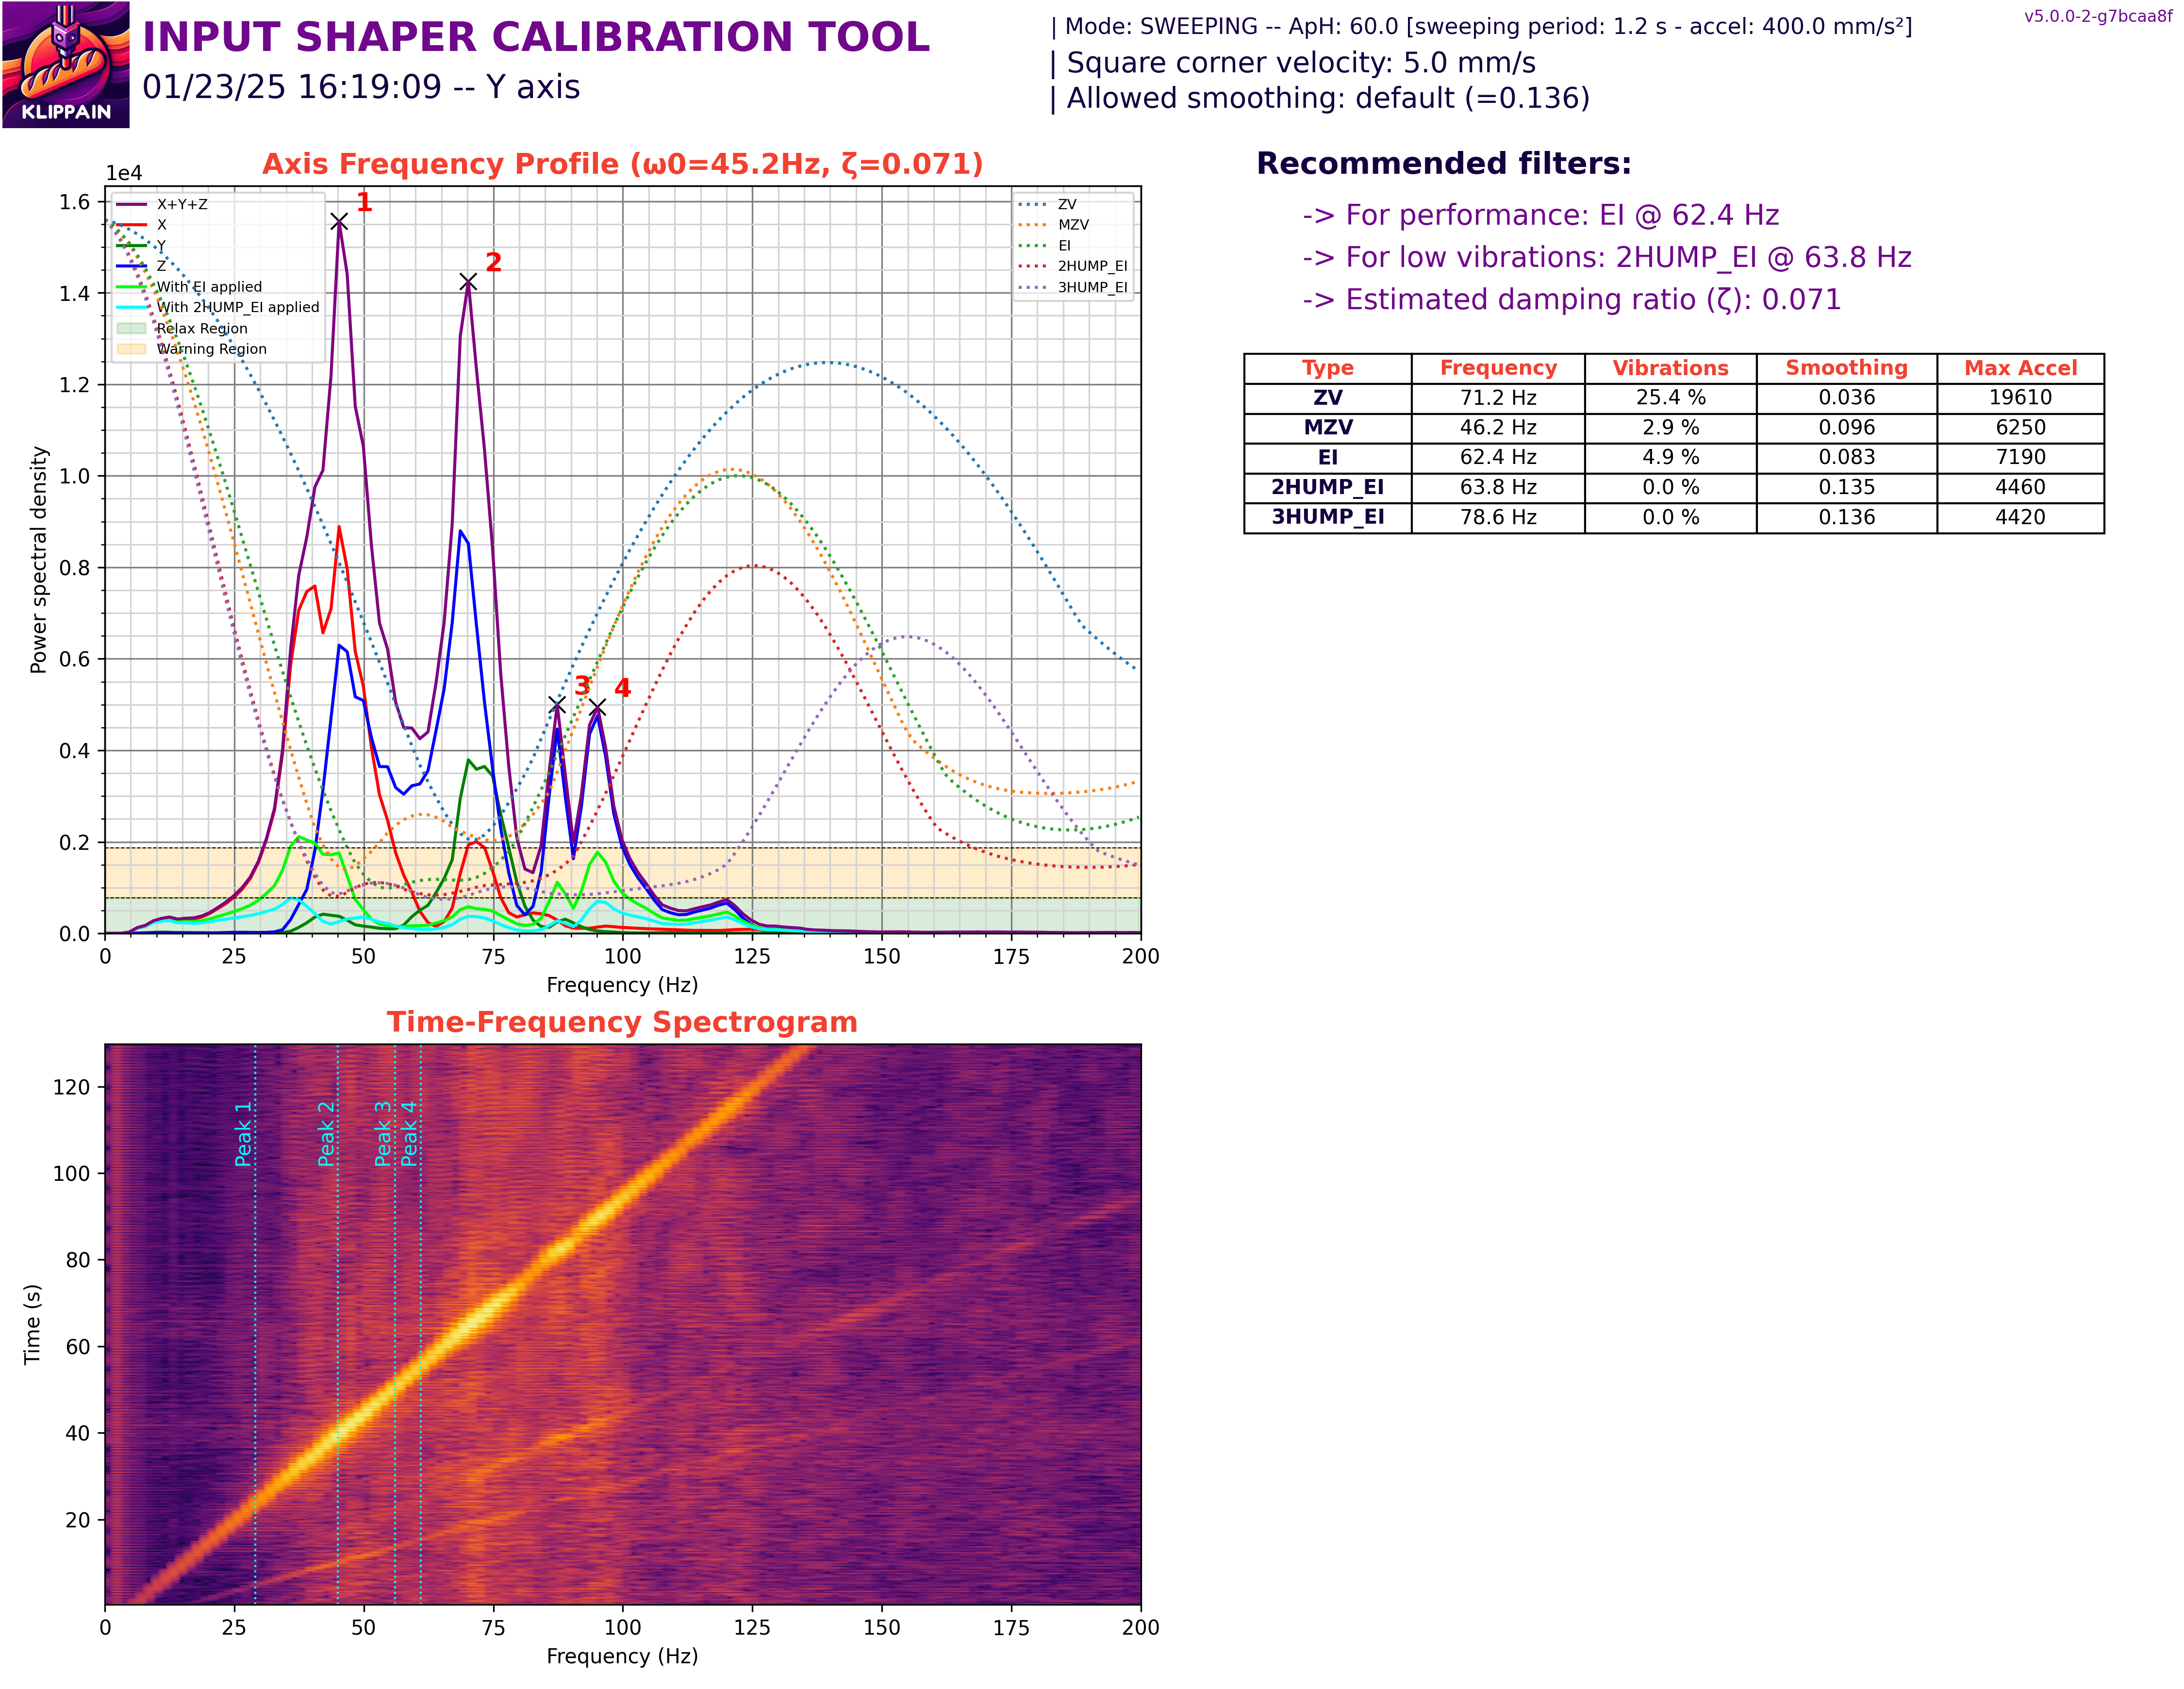Image resolution: width=2184 pixels, height=1689 pixels.
Task: Click the Klippain logo icon
Action: [66, 65]
